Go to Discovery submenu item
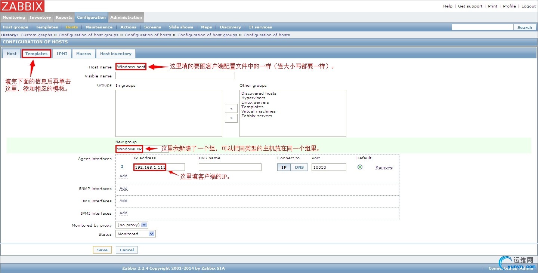 coord(230,27)
